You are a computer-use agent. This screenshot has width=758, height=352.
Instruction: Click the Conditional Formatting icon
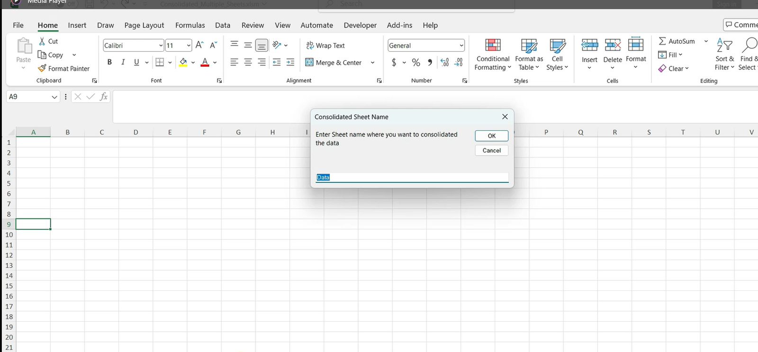pos(493,45)
